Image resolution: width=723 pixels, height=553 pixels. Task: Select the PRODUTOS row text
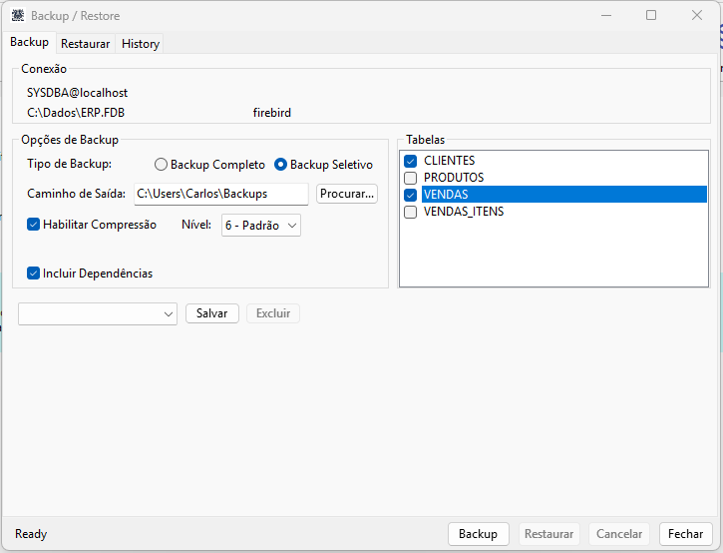point(454,178)
